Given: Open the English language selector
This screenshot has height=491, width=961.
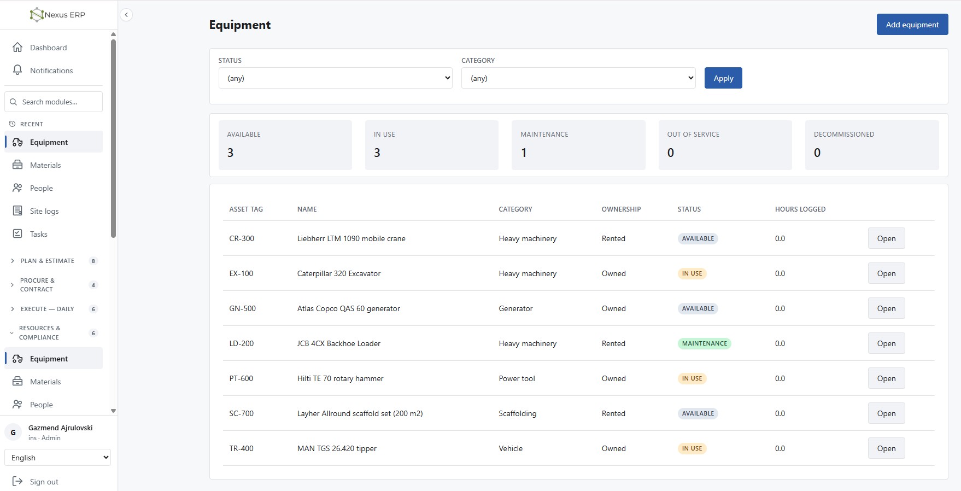Looking at the screenshot, I should tap(57, 458).
